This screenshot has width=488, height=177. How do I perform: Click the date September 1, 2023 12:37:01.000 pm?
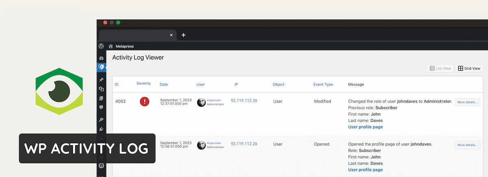[176, 102]
